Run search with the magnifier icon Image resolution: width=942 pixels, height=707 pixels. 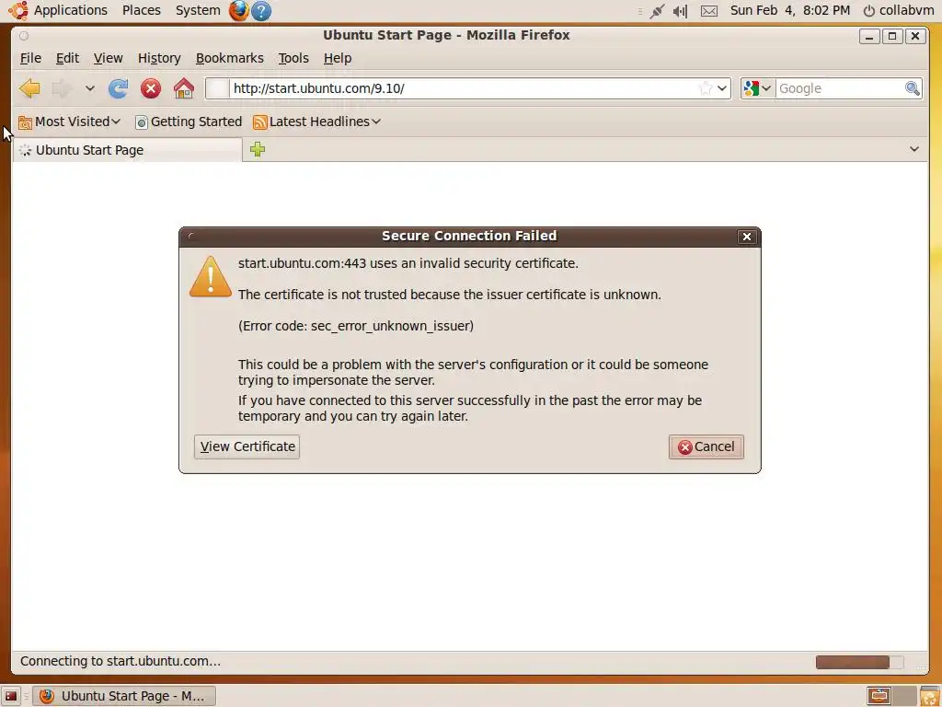point(912,88)
